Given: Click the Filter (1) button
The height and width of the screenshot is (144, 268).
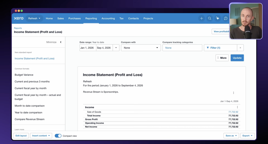Looking at the screenshot, I should 220,48.
